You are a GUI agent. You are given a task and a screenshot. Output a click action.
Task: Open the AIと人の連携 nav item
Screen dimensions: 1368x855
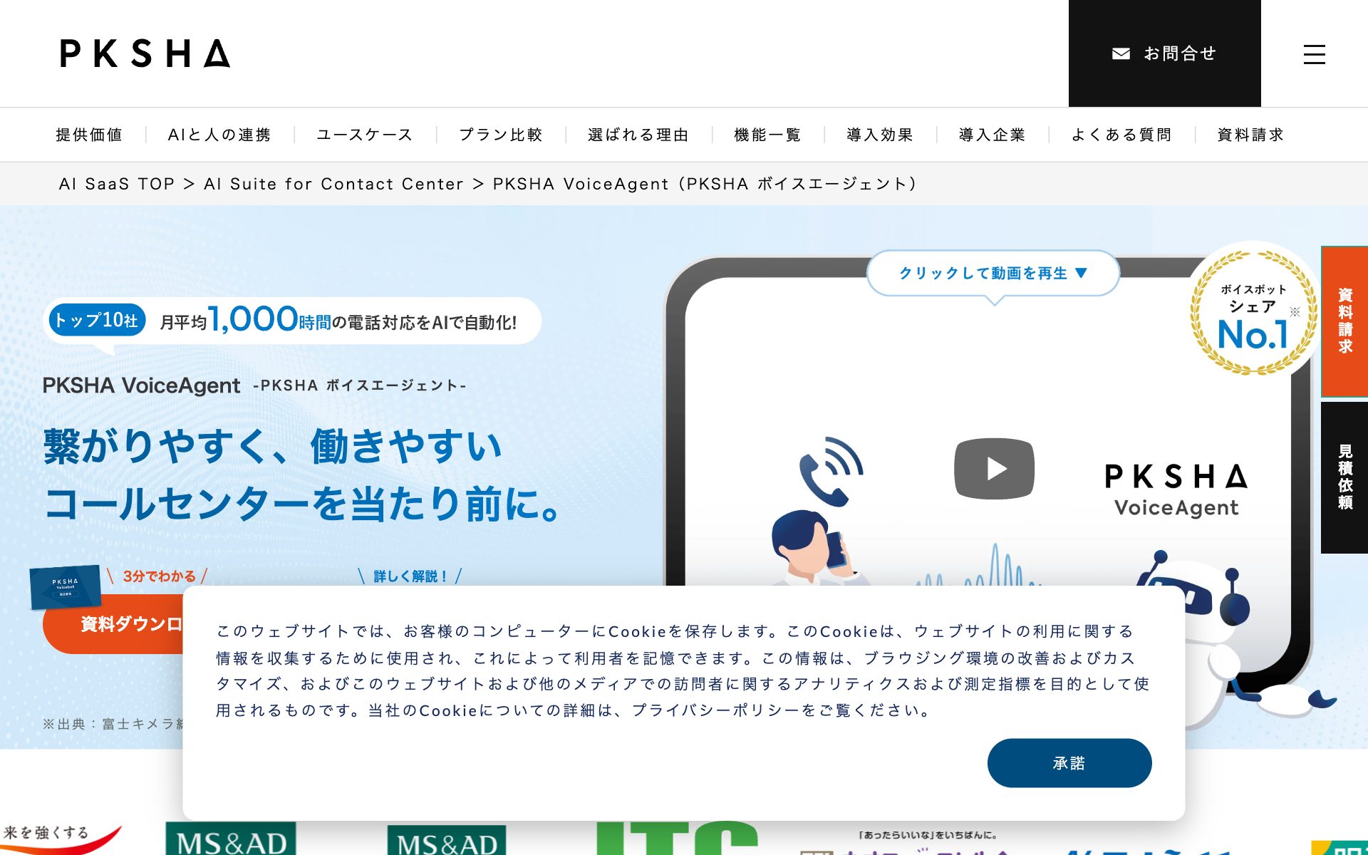point(219,135)
